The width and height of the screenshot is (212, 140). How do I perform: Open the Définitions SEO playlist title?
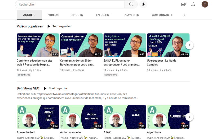(x=28, y=88)
